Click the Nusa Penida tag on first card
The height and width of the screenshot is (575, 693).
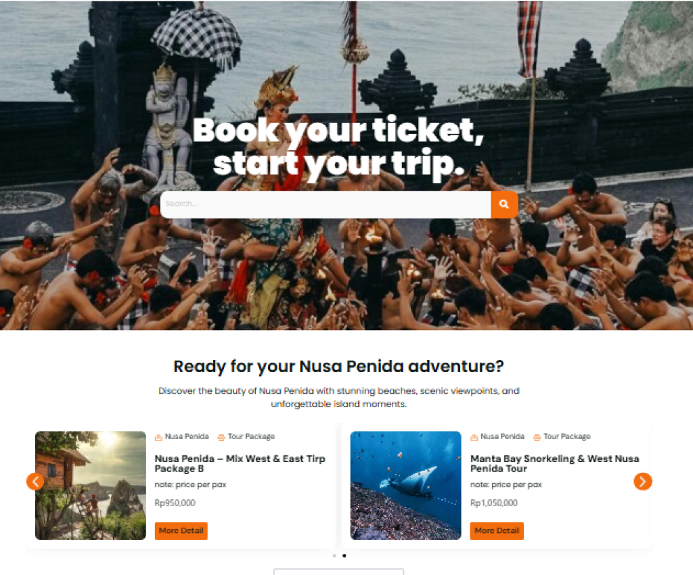coord(187,436)
